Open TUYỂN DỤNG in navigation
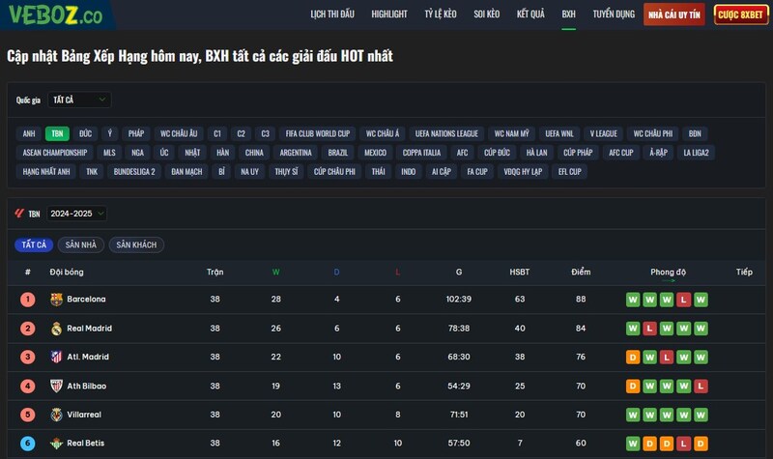This screenshot has height=459, width=773. [x=614, y=14]
